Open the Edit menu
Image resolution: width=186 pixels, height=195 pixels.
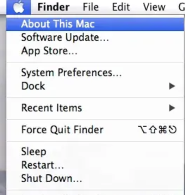[121, 7]
